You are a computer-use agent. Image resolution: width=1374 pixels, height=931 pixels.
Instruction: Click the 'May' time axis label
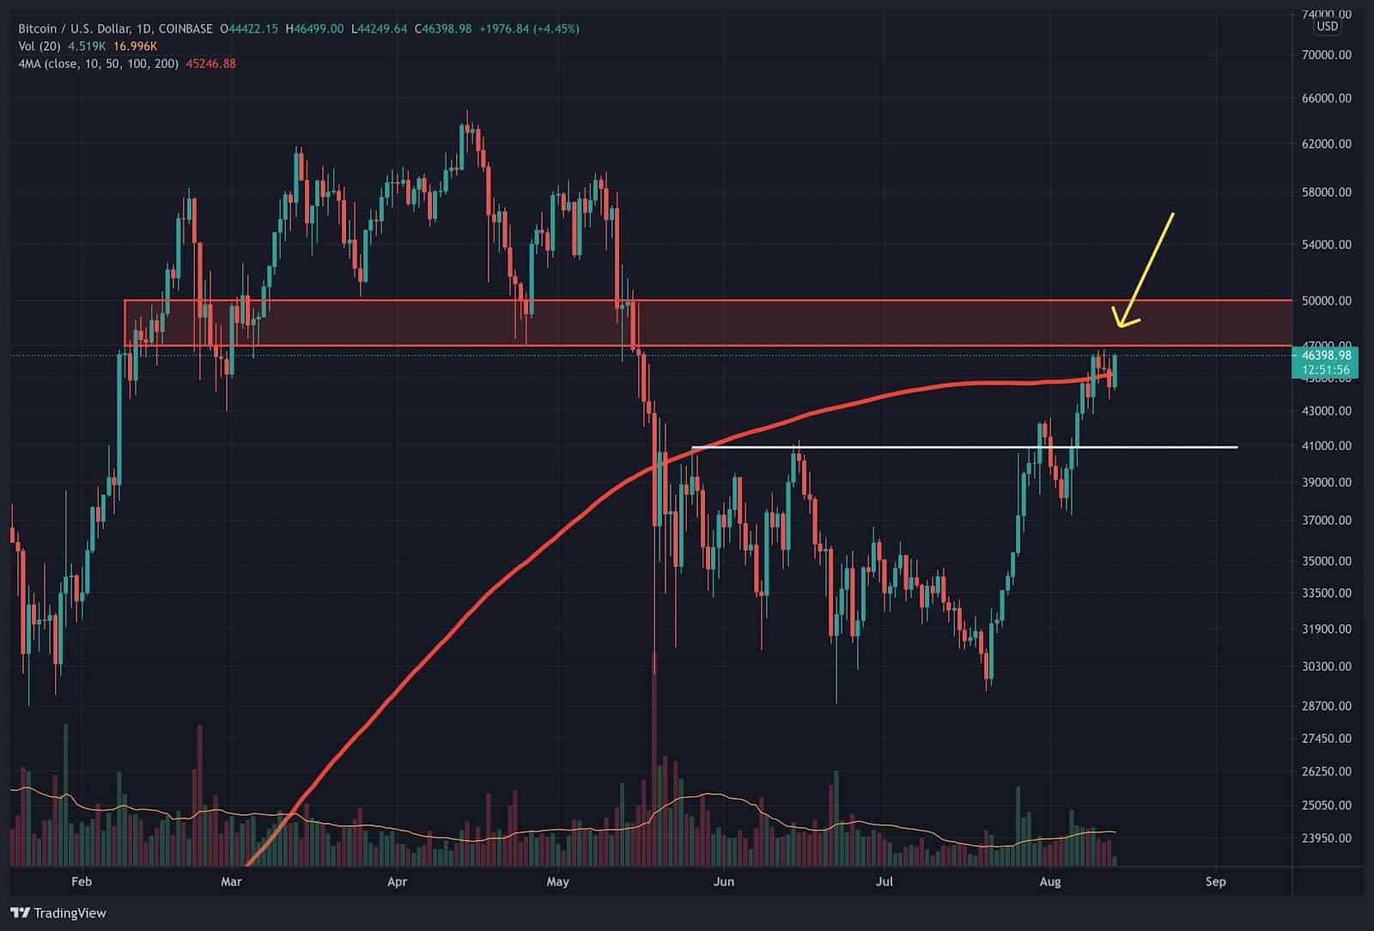tap(557, 882)
